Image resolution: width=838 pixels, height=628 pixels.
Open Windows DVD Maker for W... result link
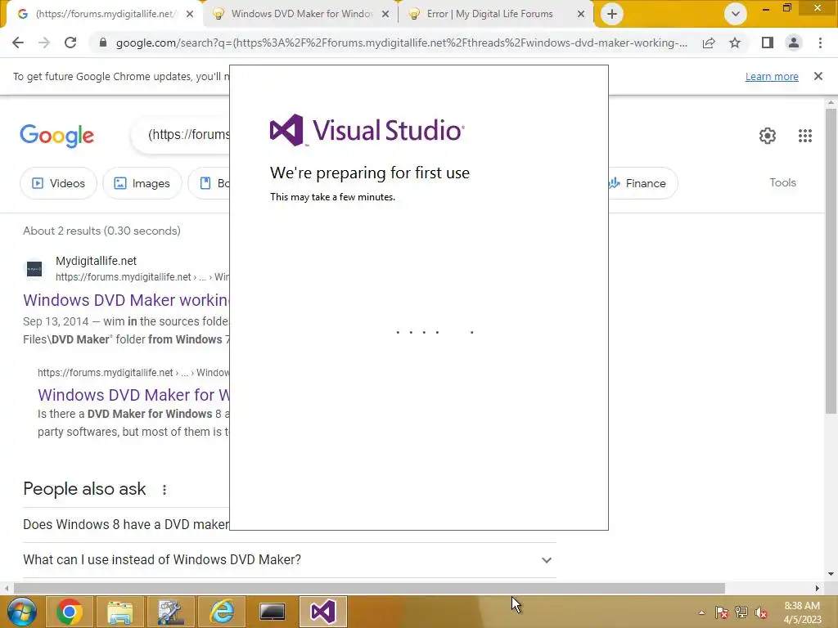pos(133,395)
